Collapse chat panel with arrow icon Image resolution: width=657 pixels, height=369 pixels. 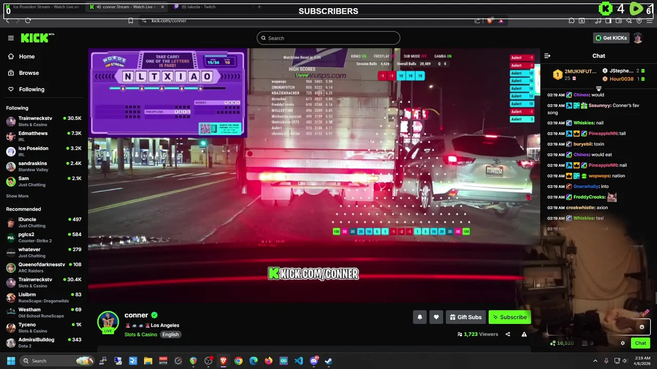click(547, 56)
